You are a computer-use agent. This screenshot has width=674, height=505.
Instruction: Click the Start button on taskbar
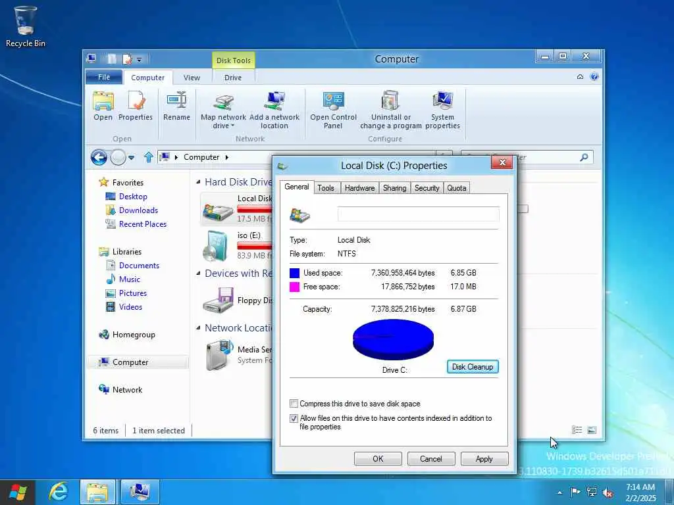click(x=18, y=492)
